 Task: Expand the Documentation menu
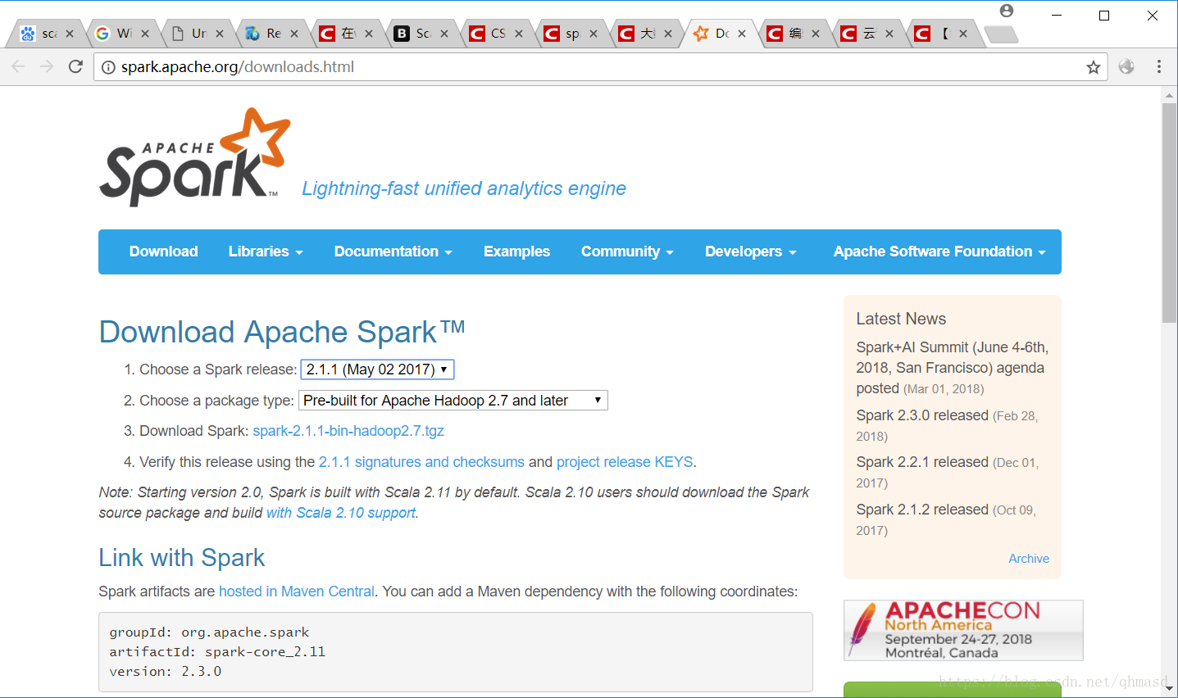(393, 252)
